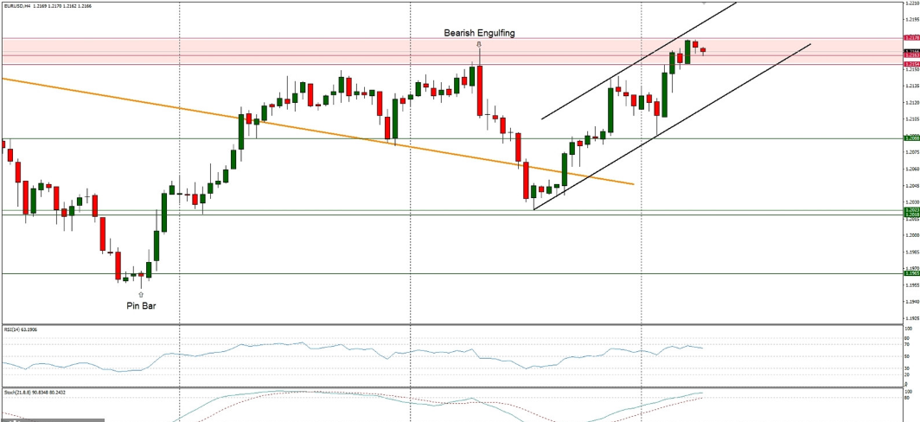The height and width of the screenshot is (422, 920).
Task: Click the up arrow marker above Pin Bar
Action: 141,294
